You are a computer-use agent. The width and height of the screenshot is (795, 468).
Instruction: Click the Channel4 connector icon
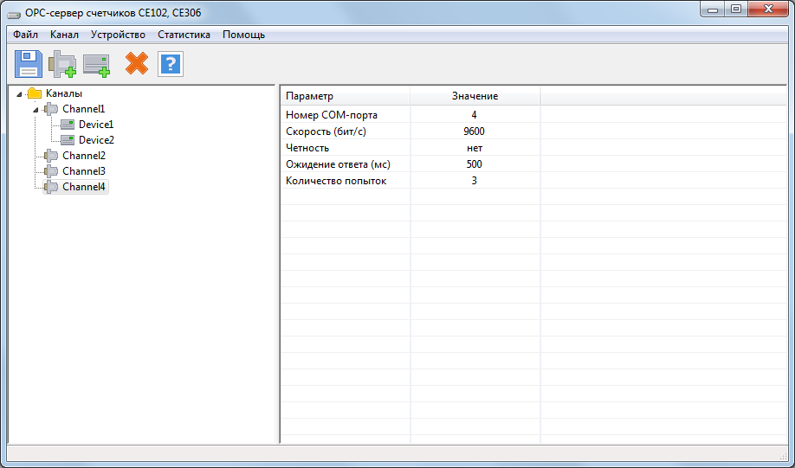pos(51,187)
